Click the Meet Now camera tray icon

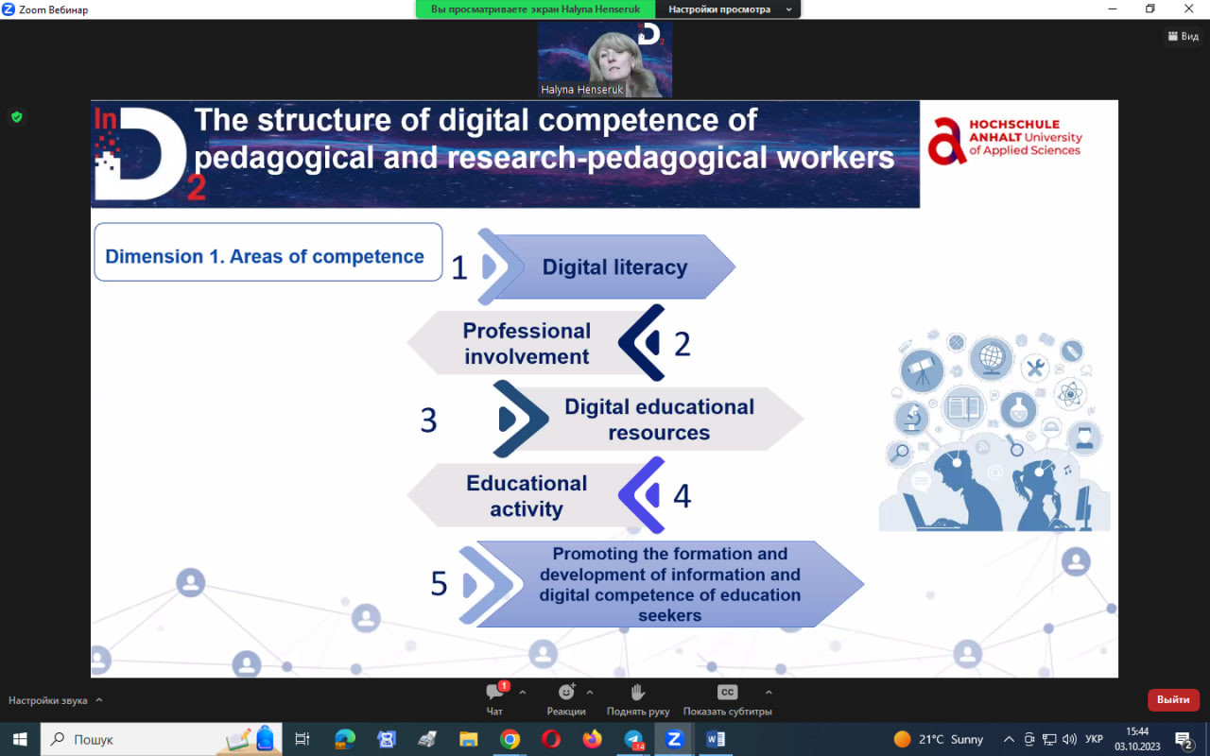pos(1029,739)
